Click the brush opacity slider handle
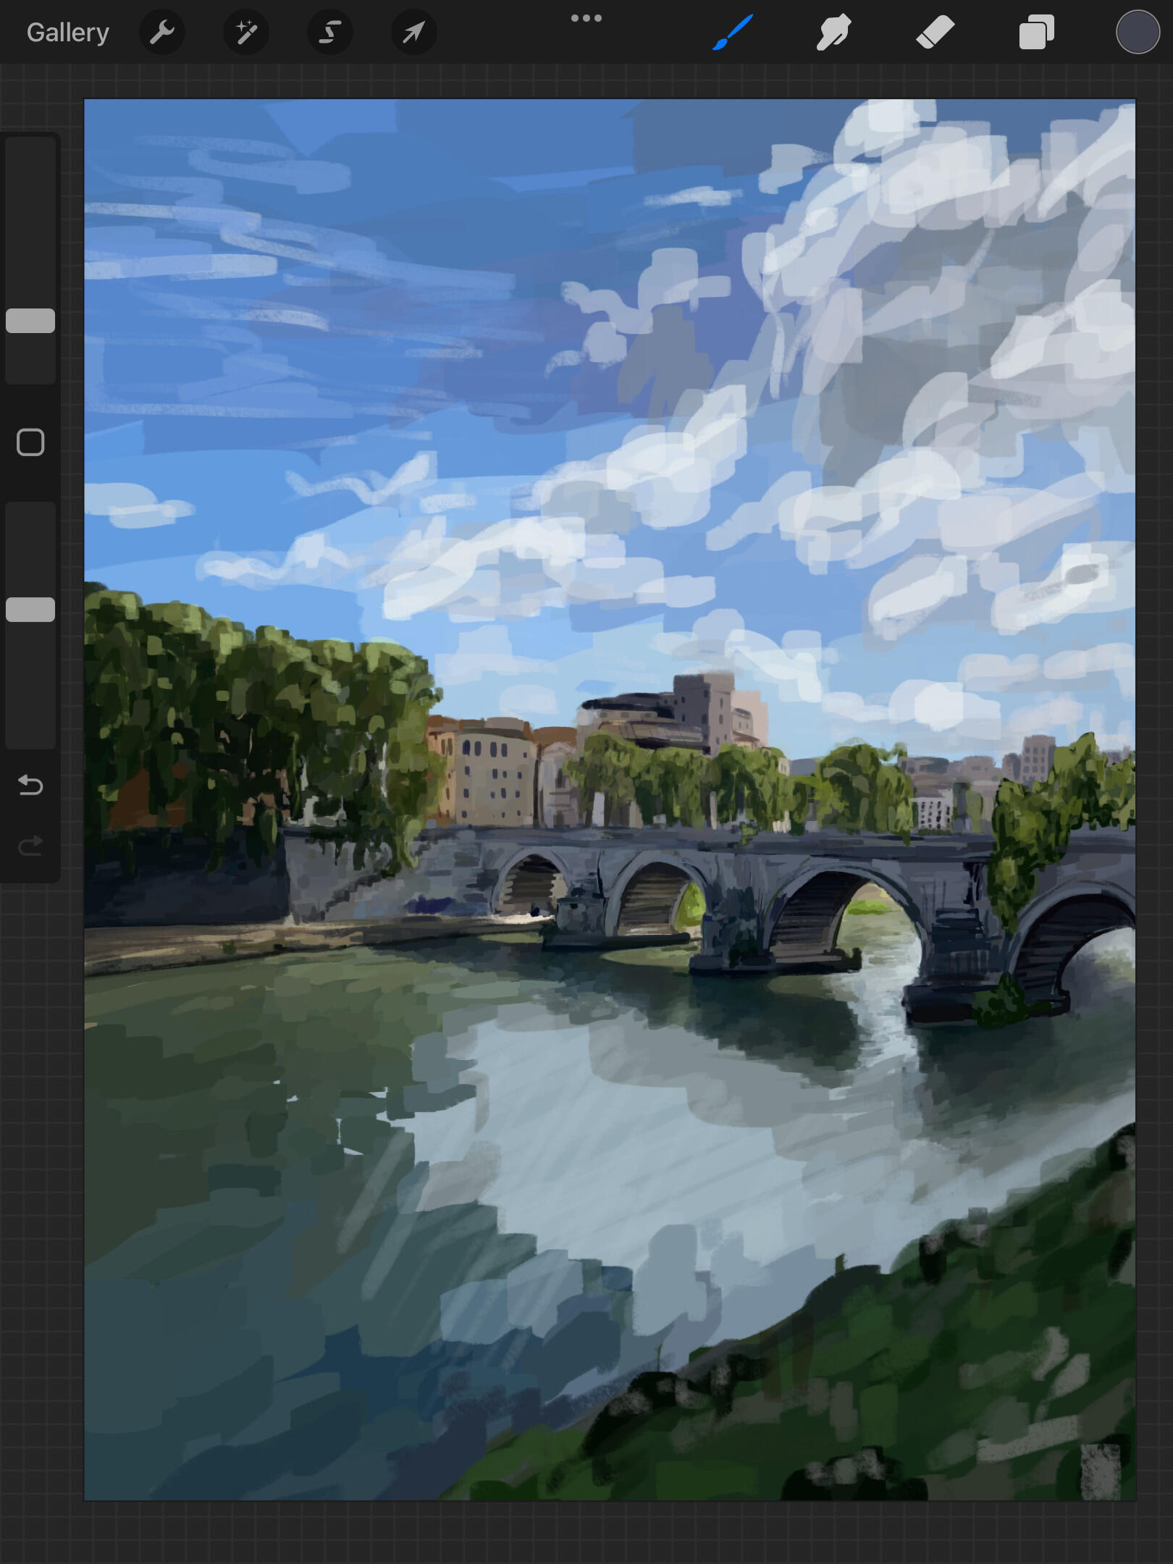Image resolution: width=1173 pixels, height=1564 pixels. pyautogui.click(x=30, y=610)
